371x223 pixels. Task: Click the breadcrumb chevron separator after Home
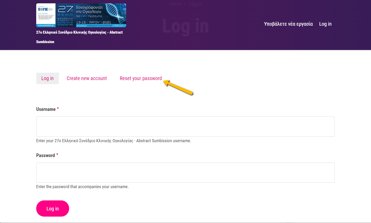(x=185, y=4)
